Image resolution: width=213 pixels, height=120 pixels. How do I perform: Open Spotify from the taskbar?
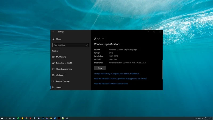18,118
